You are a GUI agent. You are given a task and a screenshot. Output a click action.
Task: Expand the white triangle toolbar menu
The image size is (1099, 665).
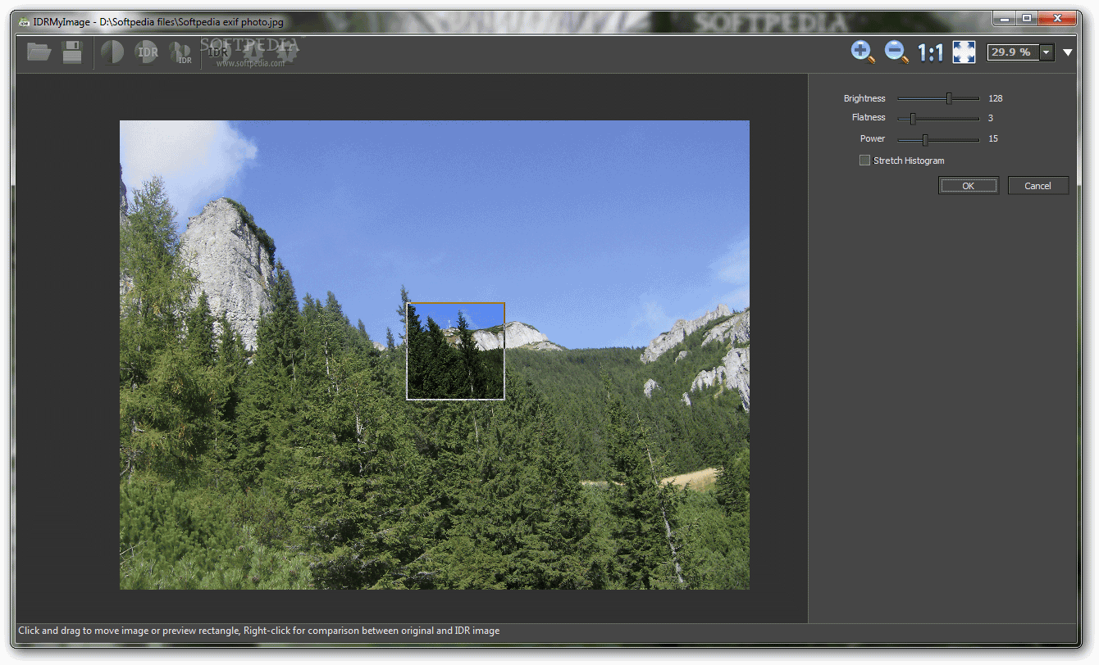coord(1068,52)
